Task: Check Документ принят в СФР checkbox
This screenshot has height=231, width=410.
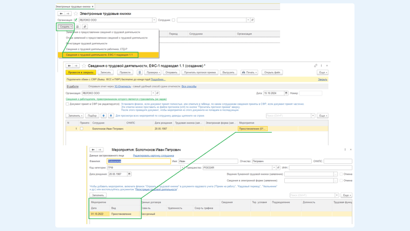Action: click(x=67, y=104)
